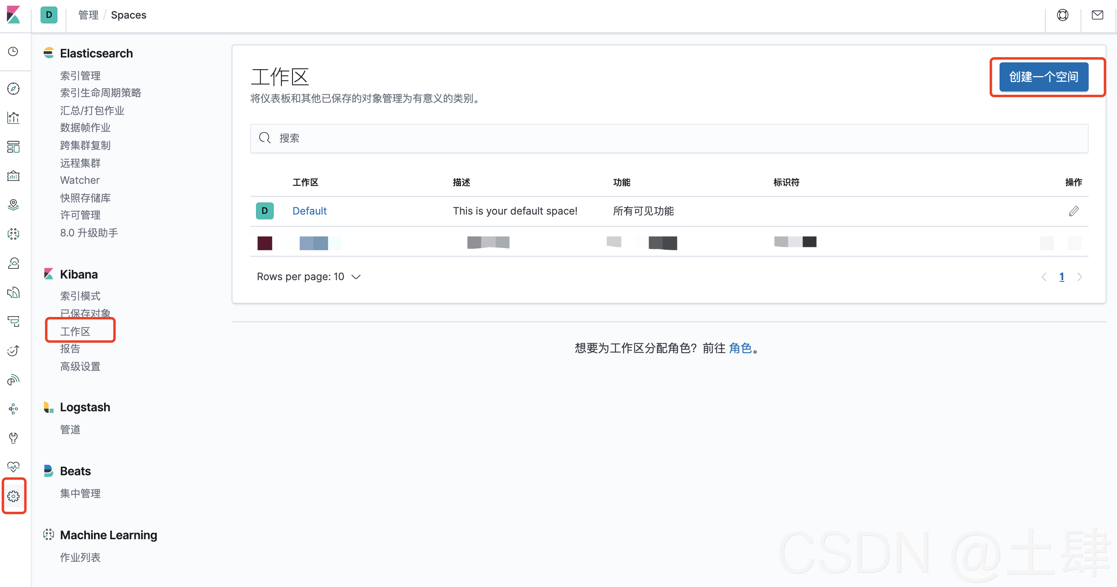Open 集中管理 under Beats
The height and width of the screenshot is (587, 1117).
[x=80, y=493]
